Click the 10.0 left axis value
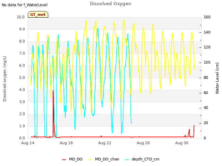Viewport: 222px width, 166px height. click(21, 17)
